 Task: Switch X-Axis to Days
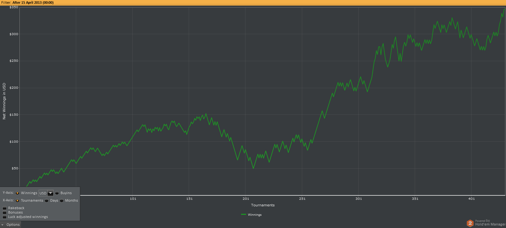[x=47, y=200]
